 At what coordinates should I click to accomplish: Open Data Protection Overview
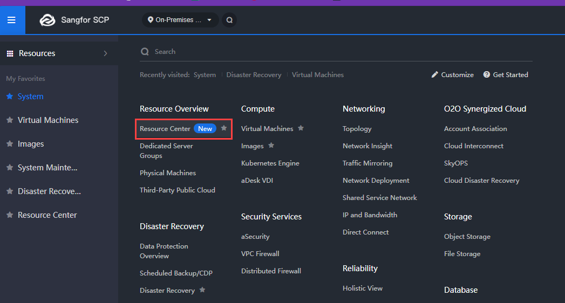[164, 251]
